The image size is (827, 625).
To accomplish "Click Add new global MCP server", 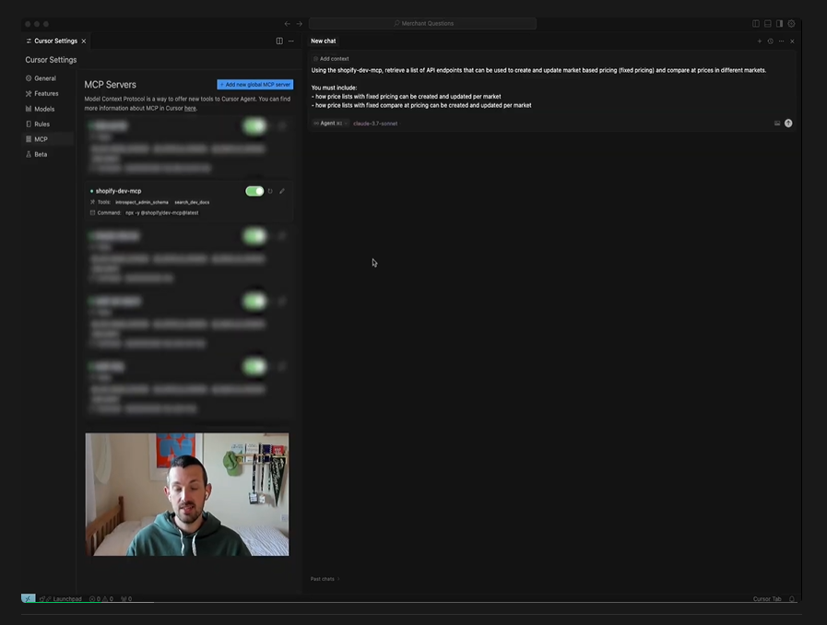I will click(x=255, y=85).
